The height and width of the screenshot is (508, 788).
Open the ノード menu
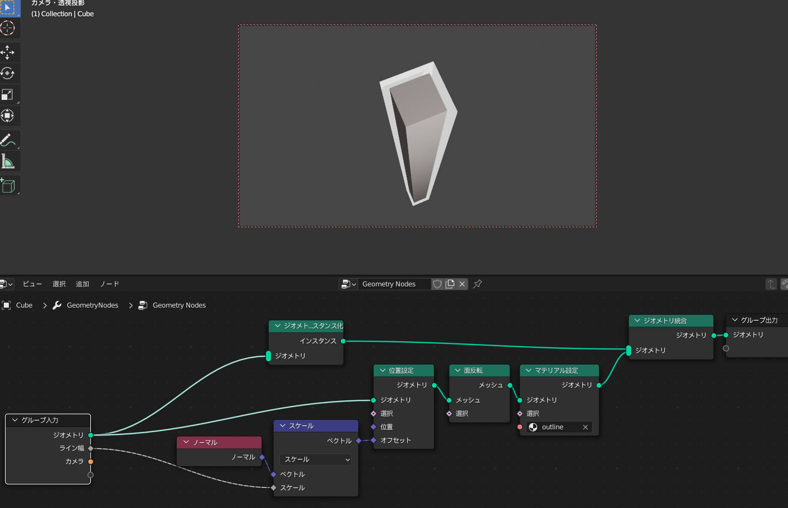[109, 284]
